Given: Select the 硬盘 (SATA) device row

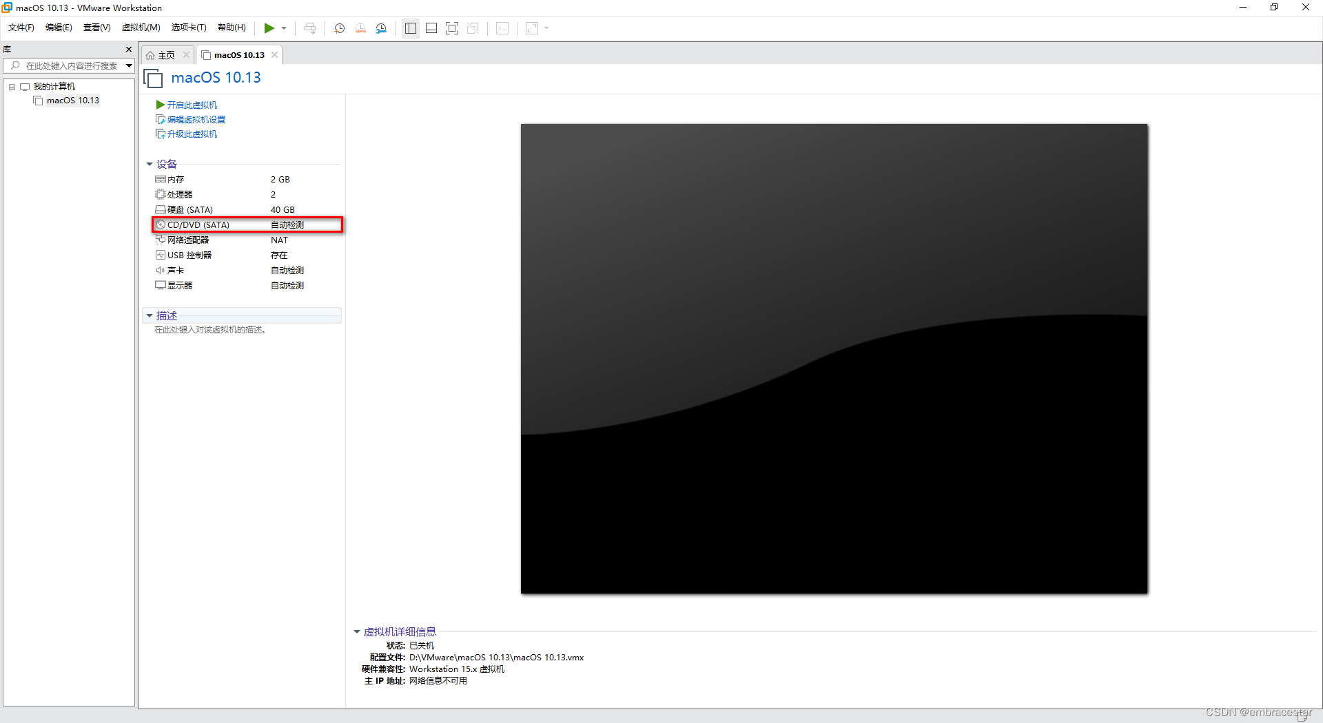Looking at the screenshot, I should (247, 209).
